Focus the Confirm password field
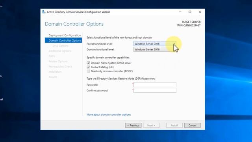252x142 pixels. [x=155, y=90]
